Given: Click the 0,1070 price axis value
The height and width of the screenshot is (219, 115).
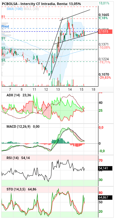Looking at the screenshot, I should 104,74.
